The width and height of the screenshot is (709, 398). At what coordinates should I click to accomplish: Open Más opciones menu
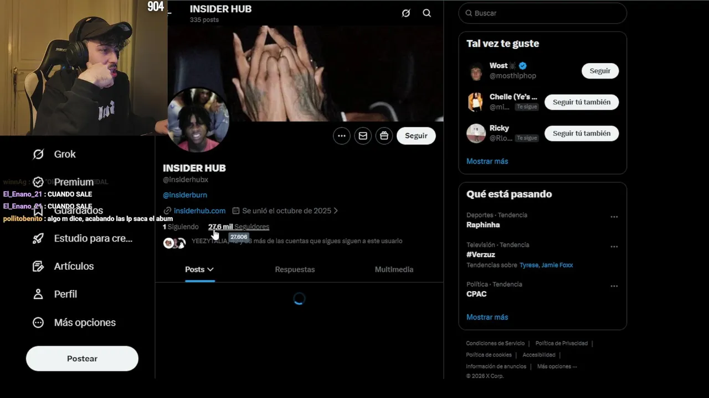coord(85,322)
